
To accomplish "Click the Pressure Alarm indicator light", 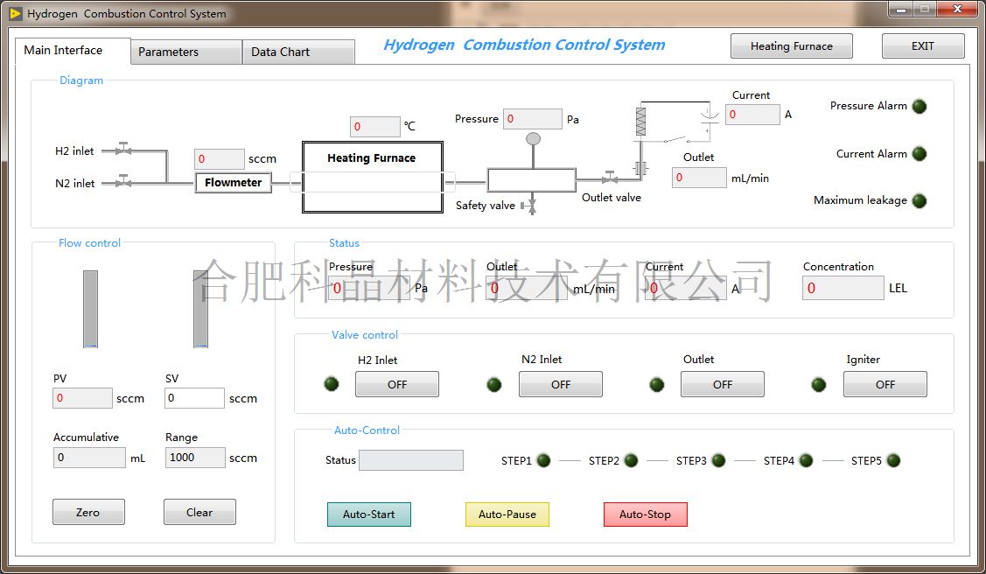I will click(919, 107).
